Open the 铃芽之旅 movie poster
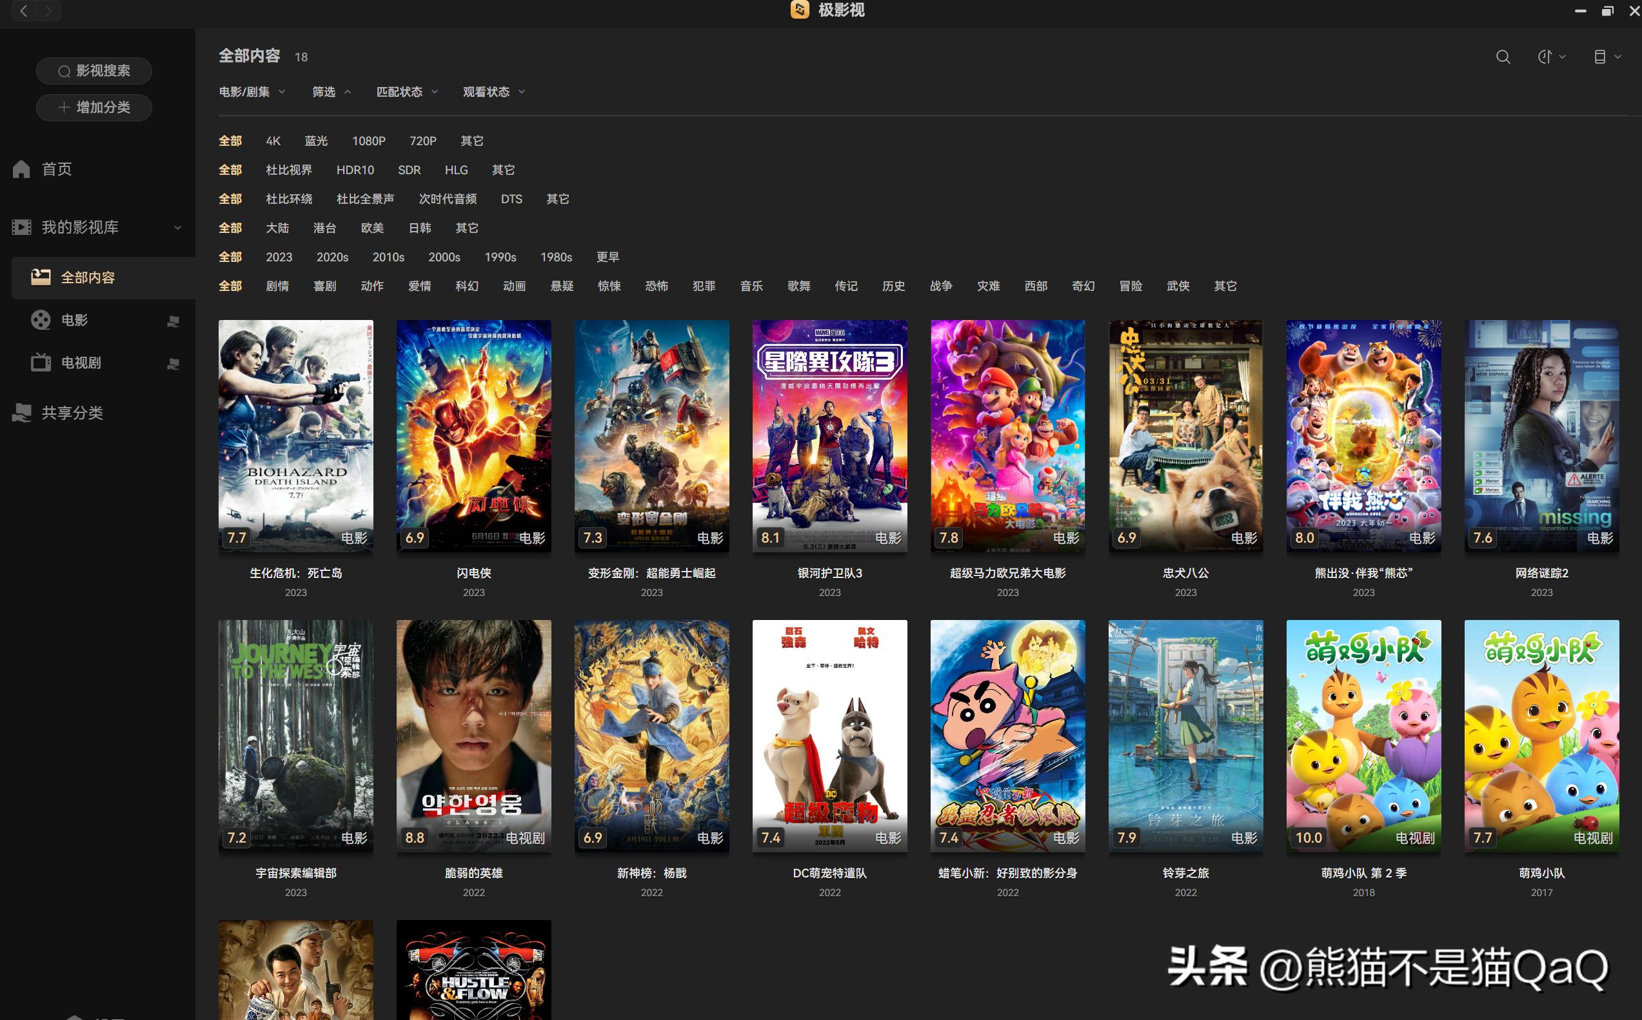Screen dimensions: 1642x1020 pos(1185,735)
